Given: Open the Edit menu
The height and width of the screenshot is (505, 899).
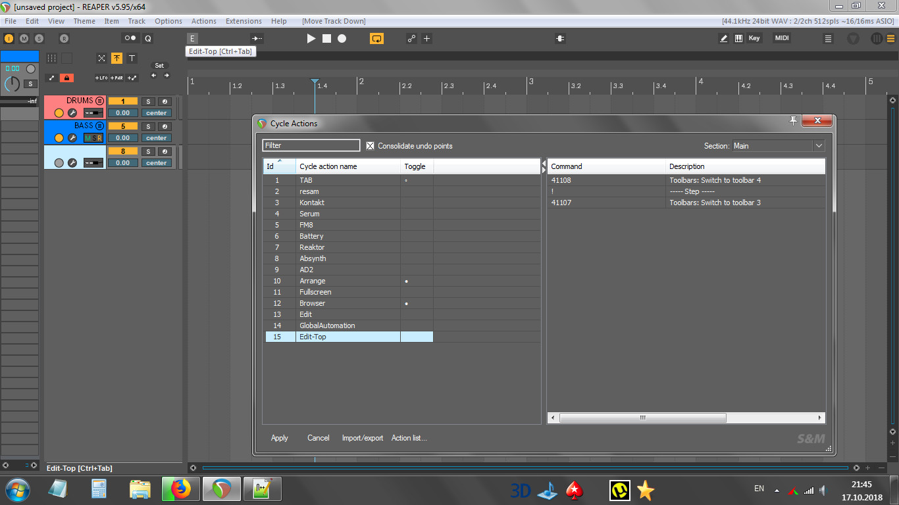Looking at the screenshot, I should coord(32,21).
